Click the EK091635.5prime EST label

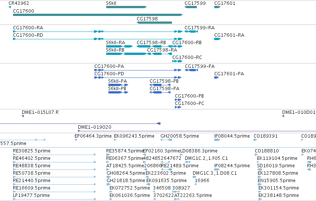[x=166, y=181]
